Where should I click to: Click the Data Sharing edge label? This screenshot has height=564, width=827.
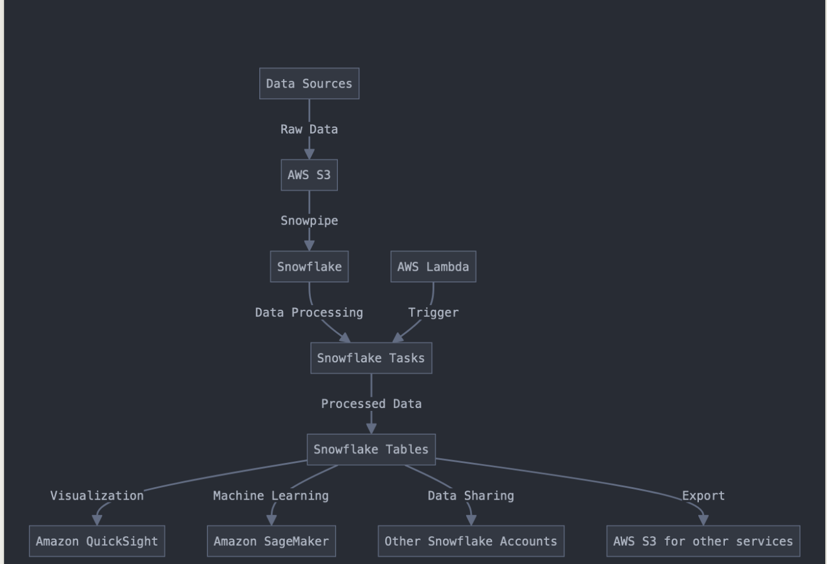[x=471, y=495]
